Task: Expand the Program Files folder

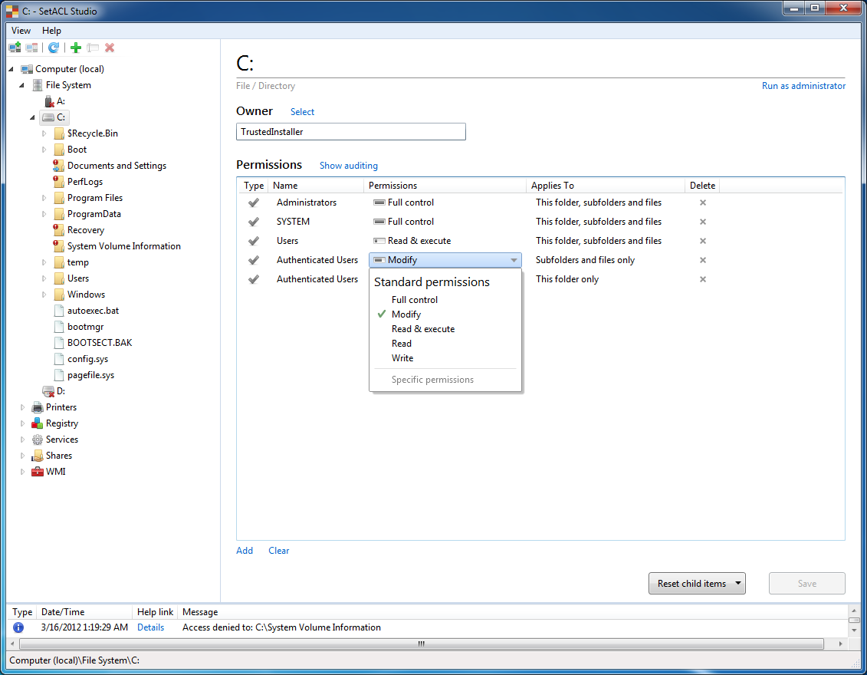Action: click(44, 198)
